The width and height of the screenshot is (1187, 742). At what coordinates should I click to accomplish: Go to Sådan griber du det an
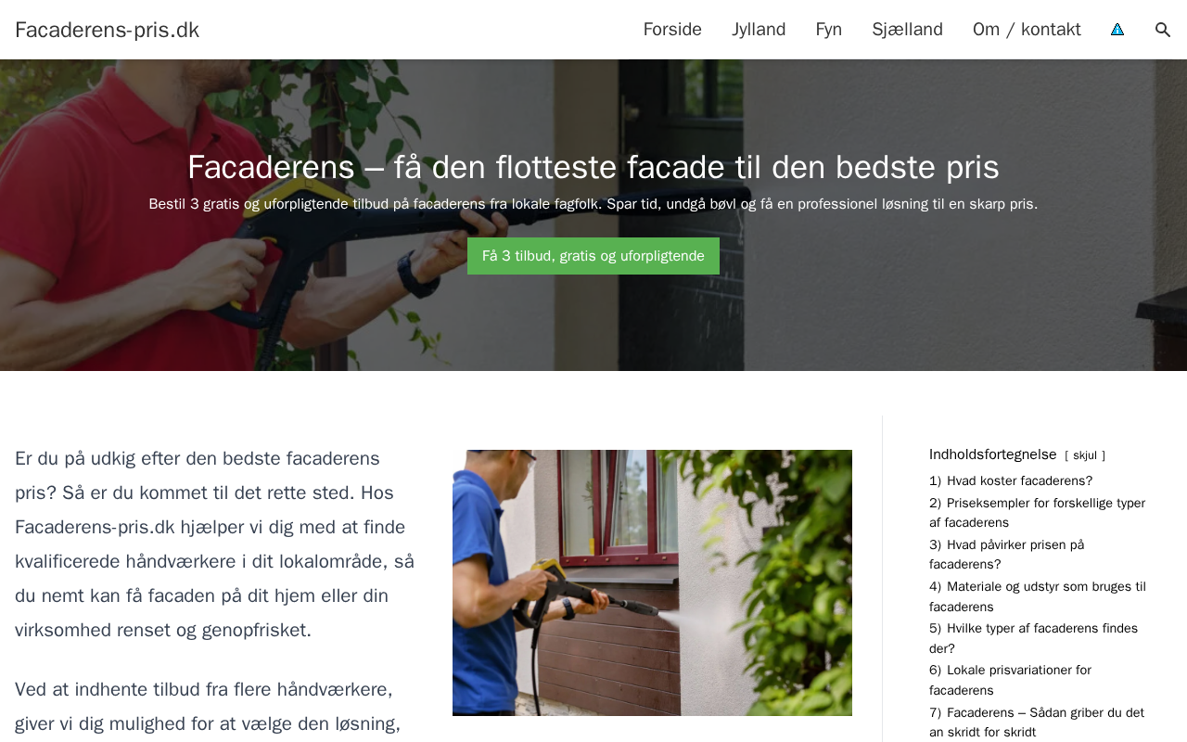1037,723
